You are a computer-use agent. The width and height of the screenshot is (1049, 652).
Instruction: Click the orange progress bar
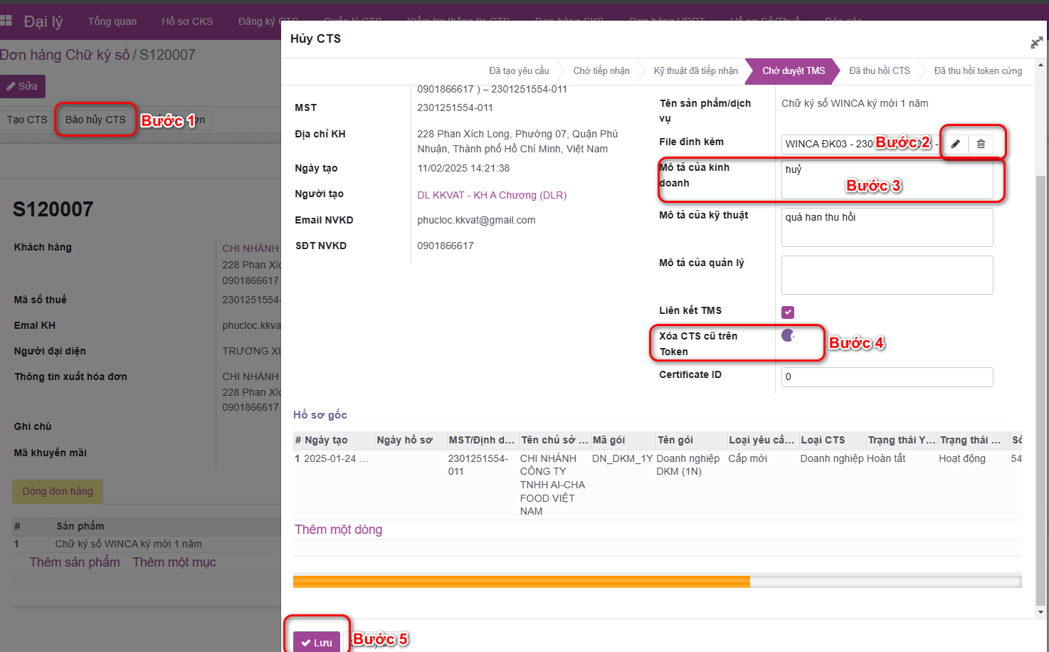[x=521, y=582]
